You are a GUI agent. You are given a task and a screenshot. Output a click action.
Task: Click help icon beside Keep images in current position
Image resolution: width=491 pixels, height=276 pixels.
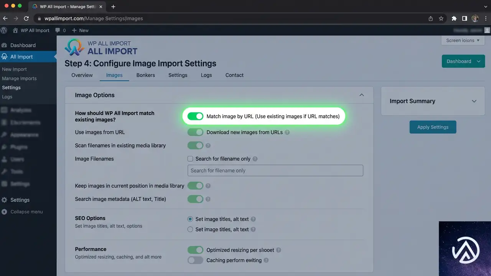click(208, 186)
